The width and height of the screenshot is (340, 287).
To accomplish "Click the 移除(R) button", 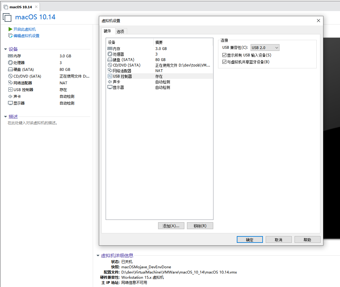I will (x=200, y=226).
